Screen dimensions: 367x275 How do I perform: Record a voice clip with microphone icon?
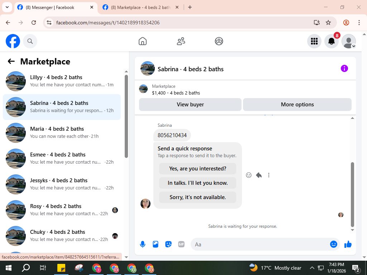(x=143, y=244)
